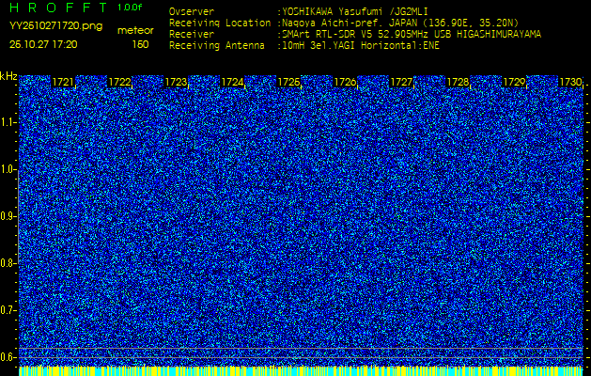591x376 pixels.
Task: Click the 0.9 frequency axis label
Action: click(8, 216)
